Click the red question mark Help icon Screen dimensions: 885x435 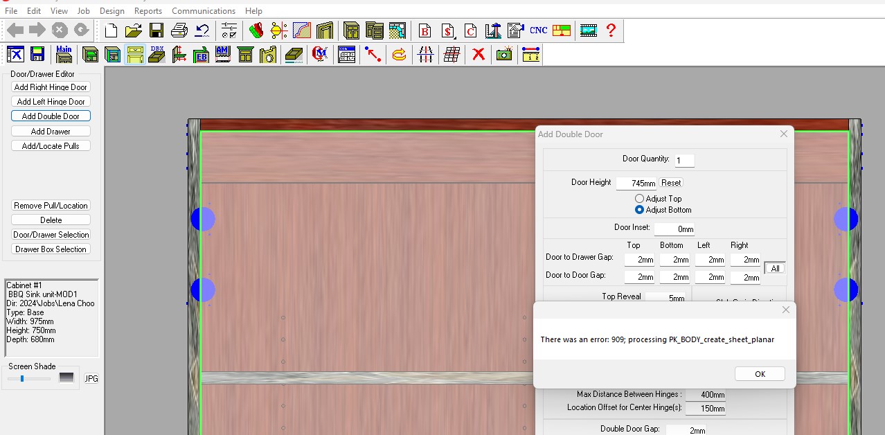[x=611, y=30]
